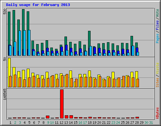The height and width of the screenshot is (126, 161).
Task: Click the Pages axis label
Action: pyautogui.click(x=157, y=38)
